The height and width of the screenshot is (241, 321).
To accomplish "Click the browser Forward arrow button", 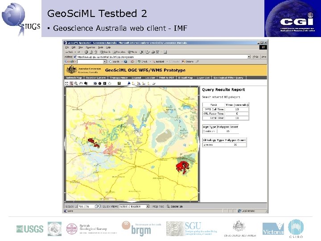I will [x=79, y=52].
